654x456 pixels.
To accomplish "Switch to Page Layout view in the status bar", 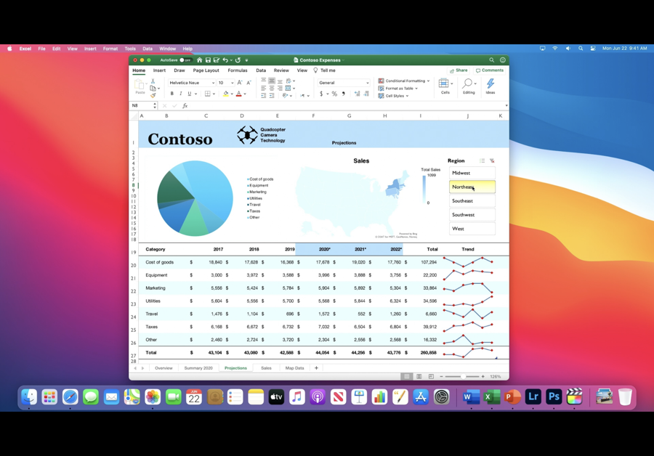I will click(419, 376).
